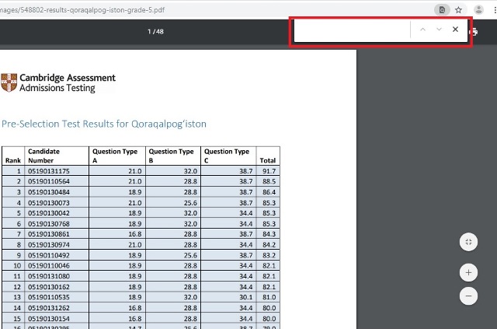Click the Pre-Selection Test Results heading
The width and height of the screenshot is (497, 329).
[104, 124]
